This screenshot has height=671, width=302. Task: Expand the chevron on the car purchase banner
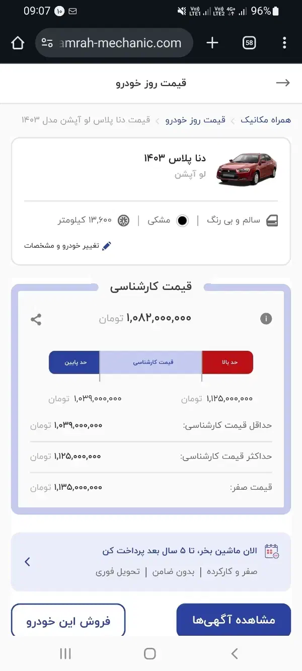[28, 562]
